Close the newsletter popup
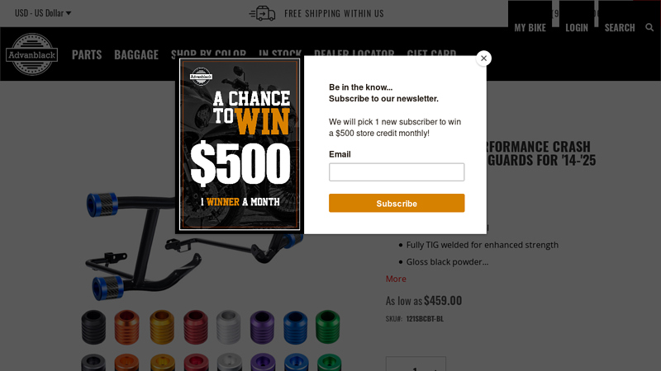661x371 pixels. coord(483,59)
